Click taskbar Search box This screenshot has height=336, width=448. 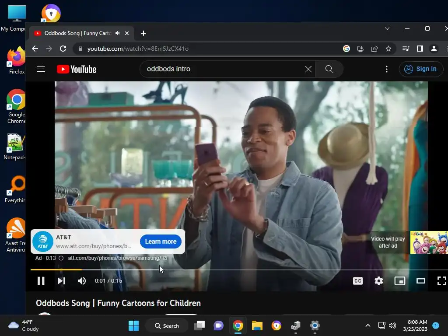pyautogui.click(x=167, y=325)
